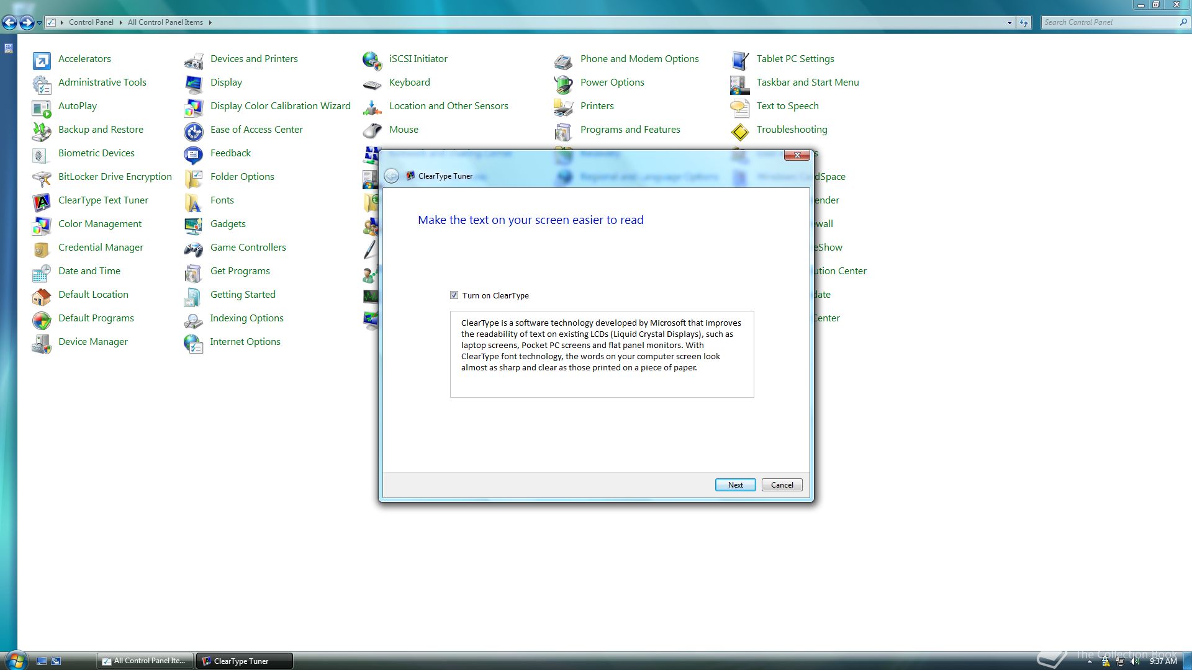Open the Backup and Restore icon

[x=42, y=131]
